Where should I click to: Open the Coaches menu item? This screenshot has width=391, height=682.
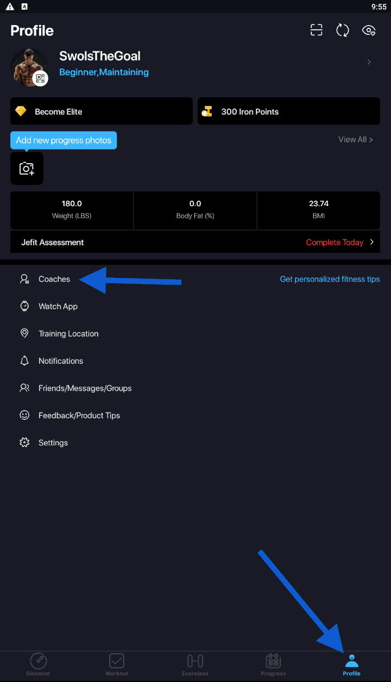point(54,279)
